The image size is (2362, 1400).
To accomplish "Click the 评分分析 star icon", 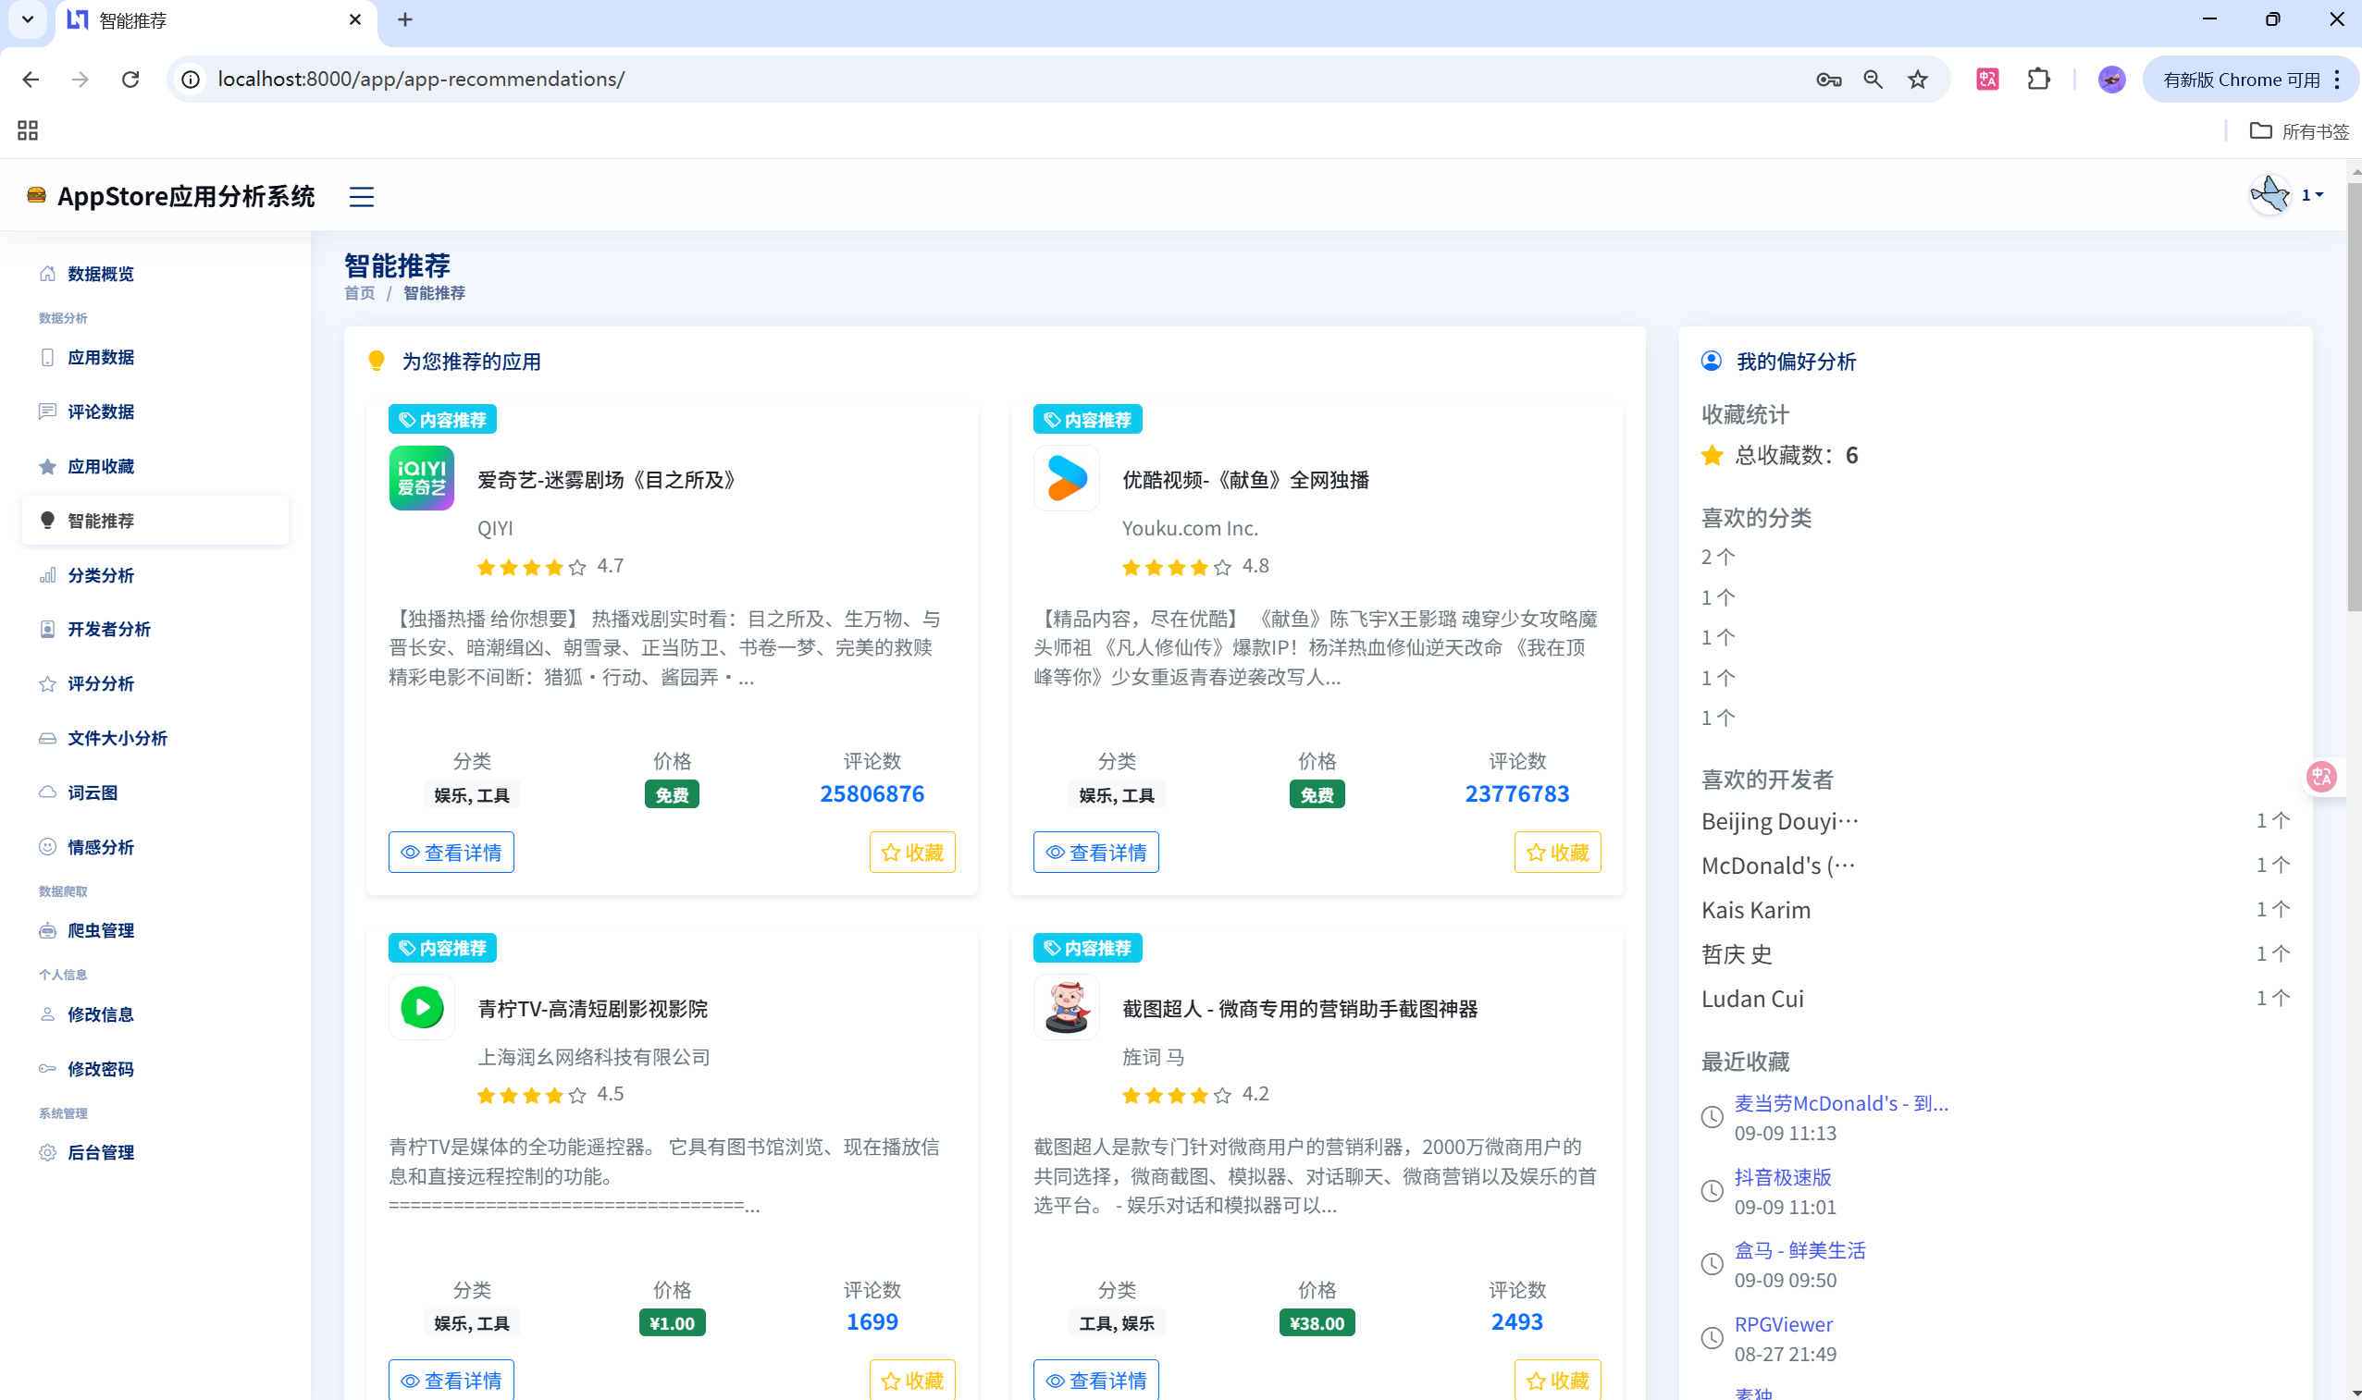I will tap(47, 684).
